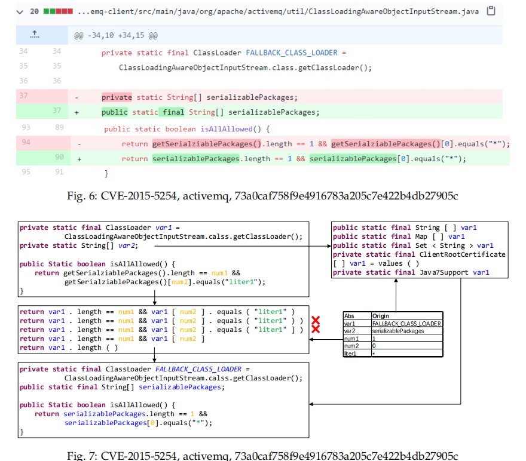Click new line number 90 of added return
The image size is (526, 461).
[x=59, y=157]
